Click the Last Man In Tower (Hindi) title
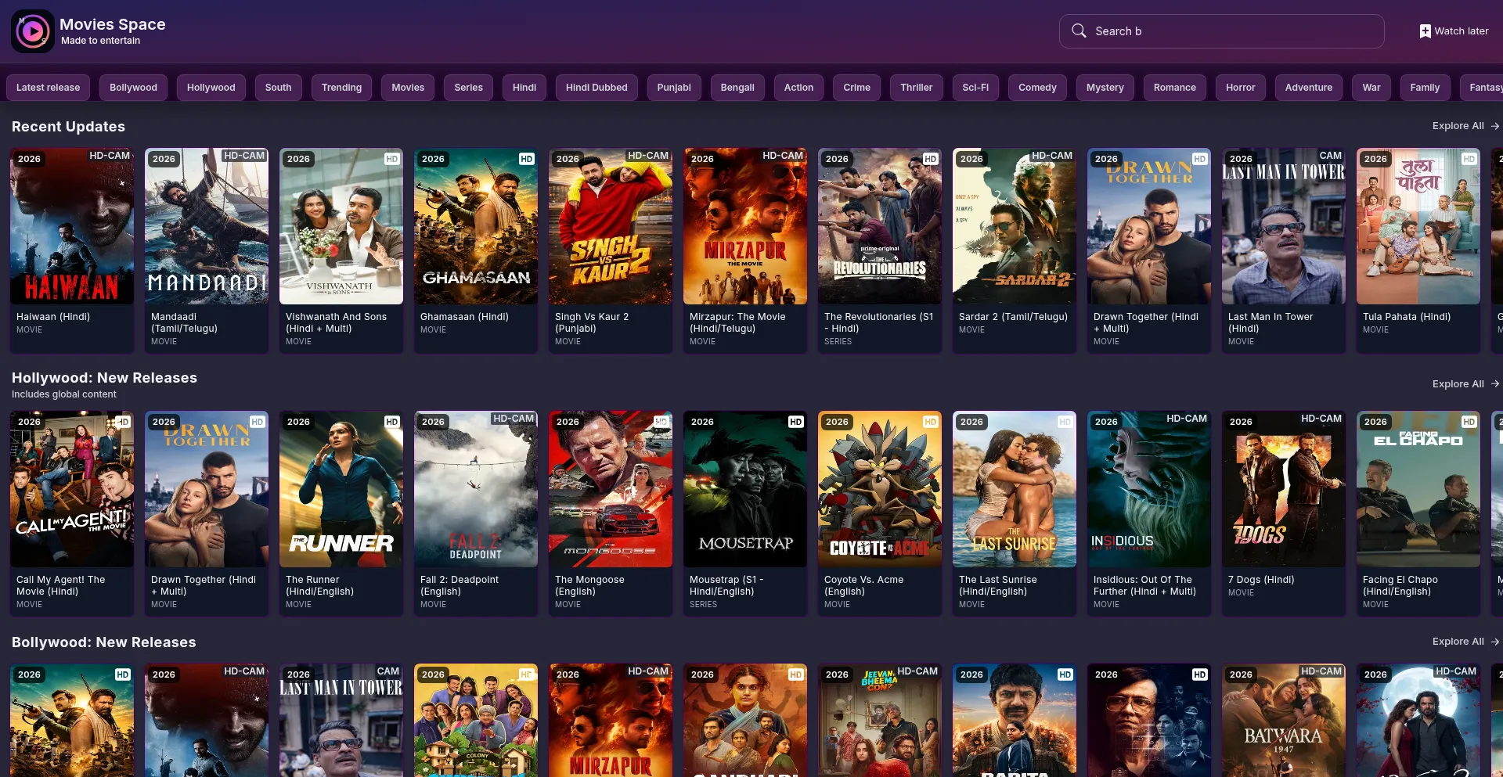The width and height of the screenshot is (1503, 777). (x=1271, y=322)
